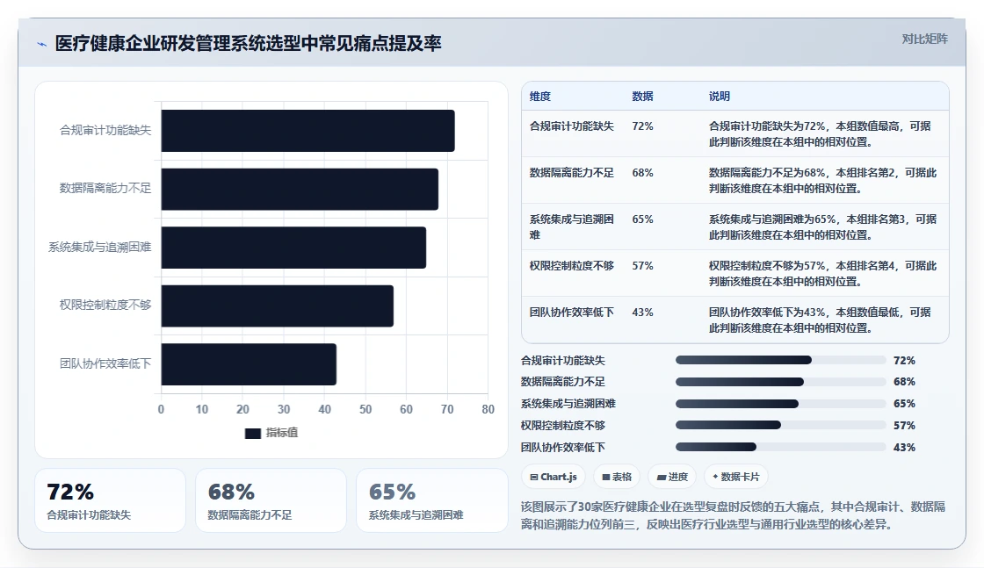This screenshot has width=984, height=568.
Task: Click the 权限控制粒度不够 axis label in the chart
Action: click(105, 306)
